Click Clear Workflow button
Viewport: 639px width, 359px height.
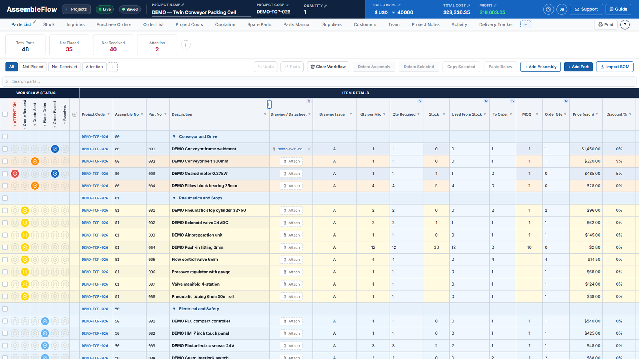328,67
